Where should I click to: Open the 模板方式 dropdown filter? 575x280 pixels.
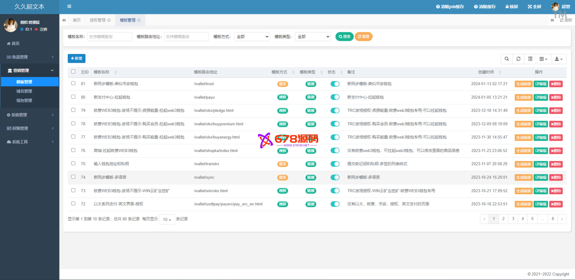point(252,37)
